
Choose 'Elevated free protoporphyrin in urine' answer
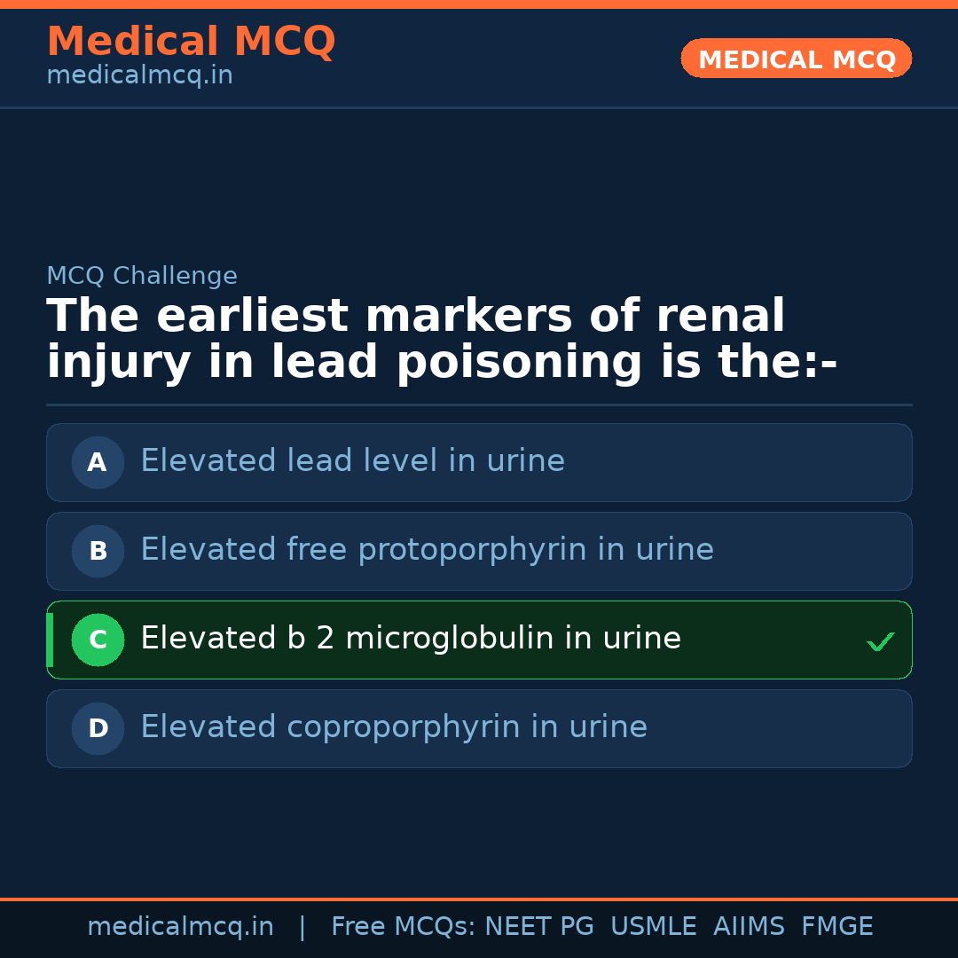click(427, 550)
